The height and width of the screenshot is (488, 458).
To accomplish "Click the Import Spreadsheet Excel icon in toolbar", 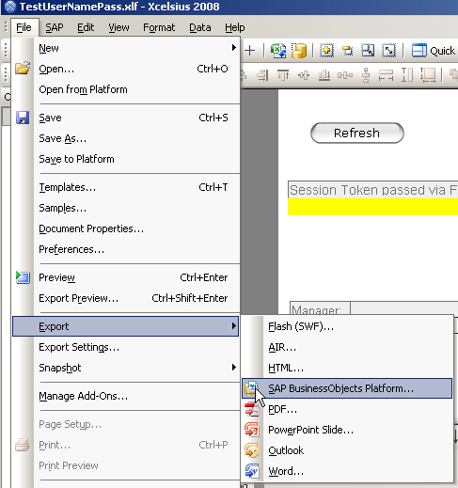I will [278, 51].
